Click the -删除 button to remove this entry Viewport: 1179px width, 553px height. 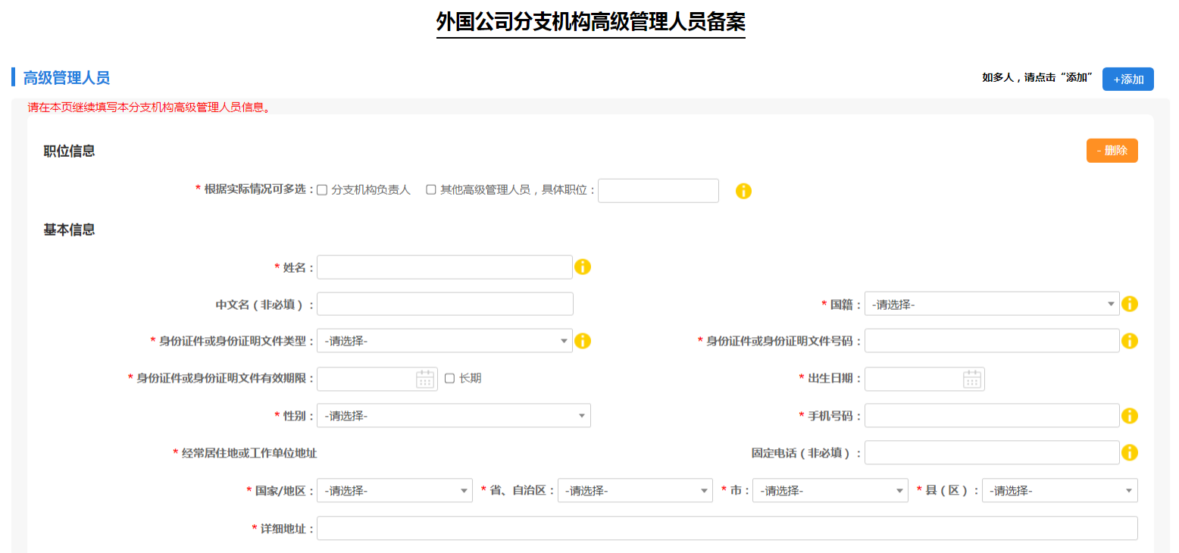coord(1112,150)
